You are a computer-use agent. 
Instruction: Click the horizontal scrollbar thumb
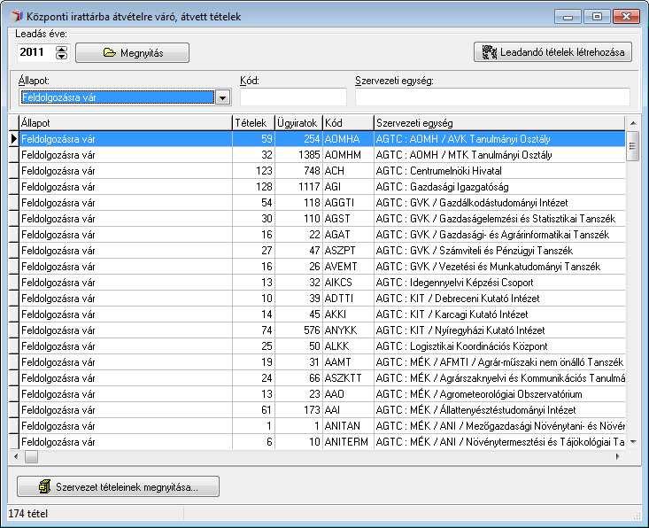(x=31, y=456)
